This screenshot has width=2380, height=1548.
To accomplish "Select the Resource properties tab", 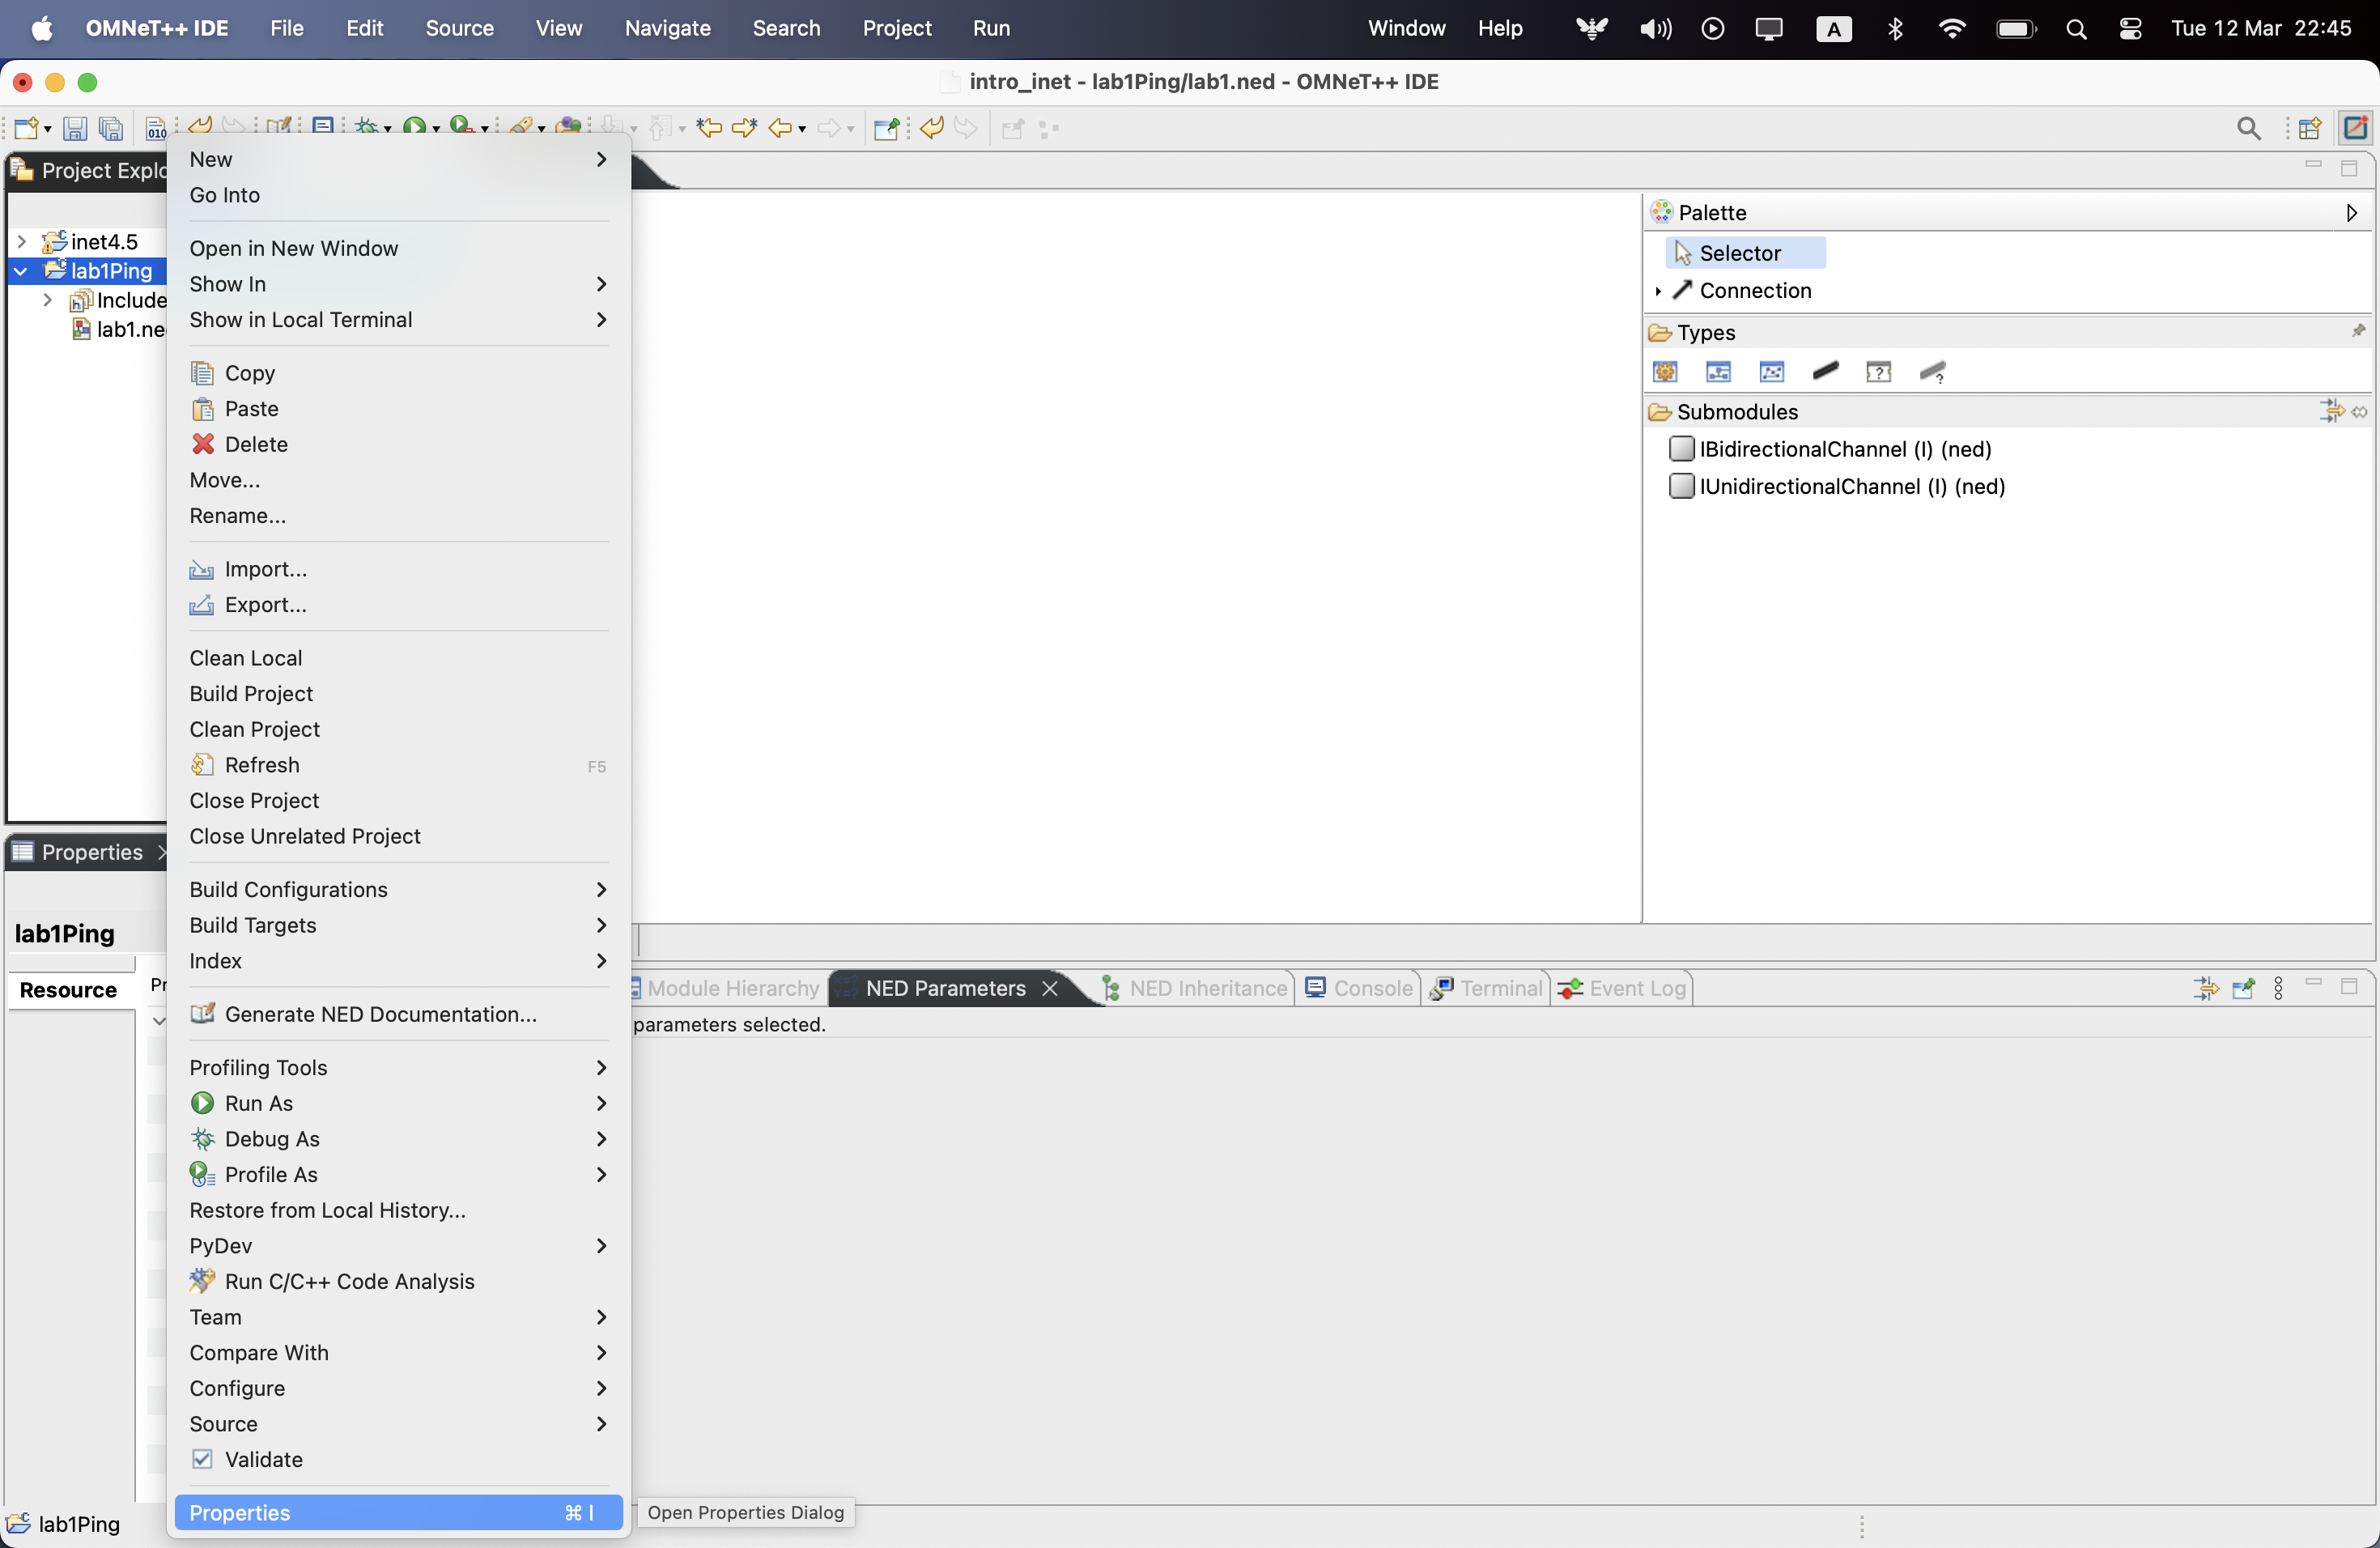I will point(69,990).
